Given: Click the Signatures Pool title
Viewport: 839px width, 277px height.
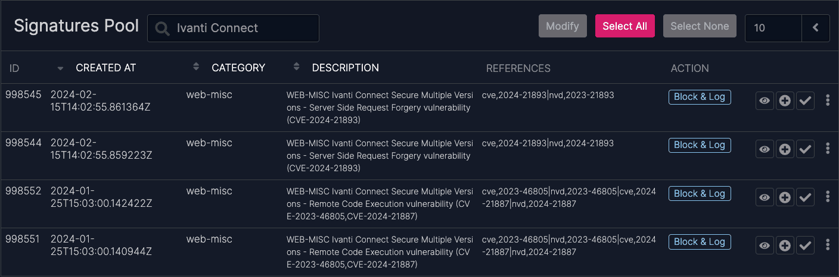Looking at the screenshot, I should 76,26.
